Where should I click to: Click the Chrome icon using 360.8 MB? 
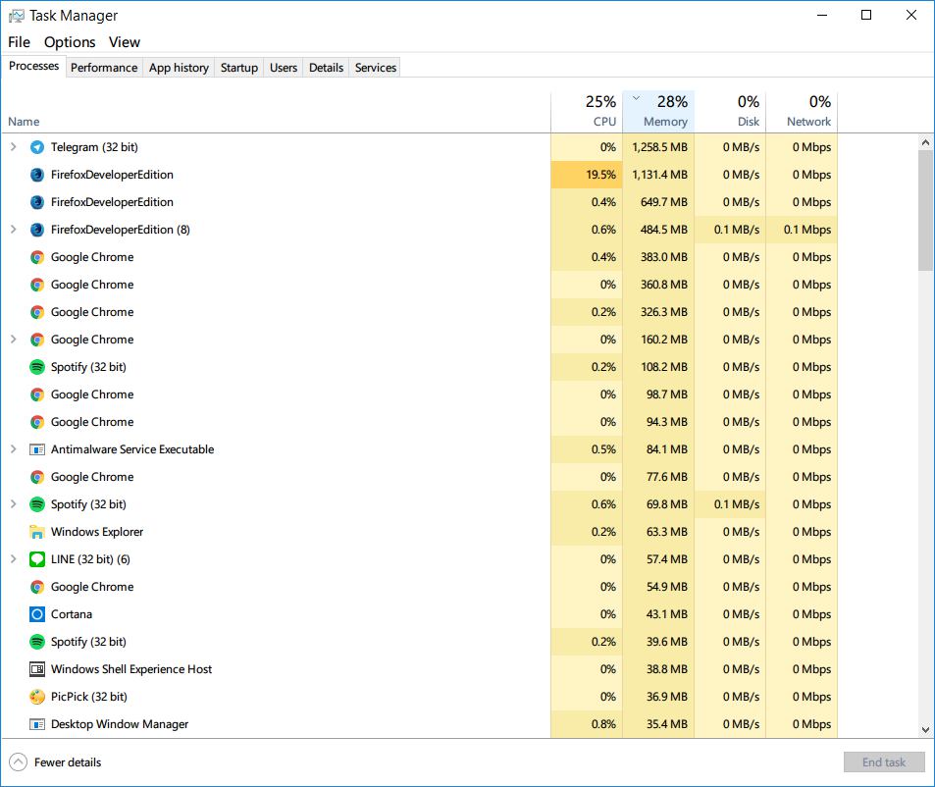[x=37, y=285]
